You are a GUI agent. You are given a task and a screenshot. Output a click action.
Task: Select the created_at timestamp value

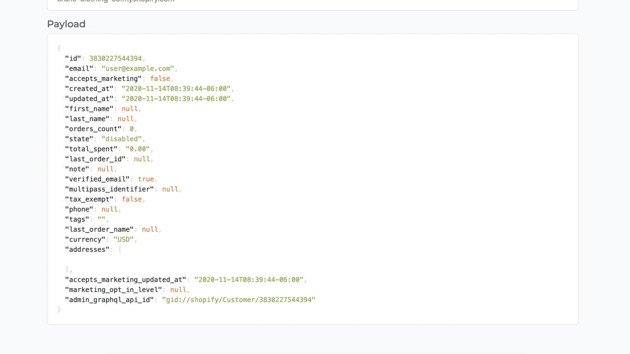(176, 88)
